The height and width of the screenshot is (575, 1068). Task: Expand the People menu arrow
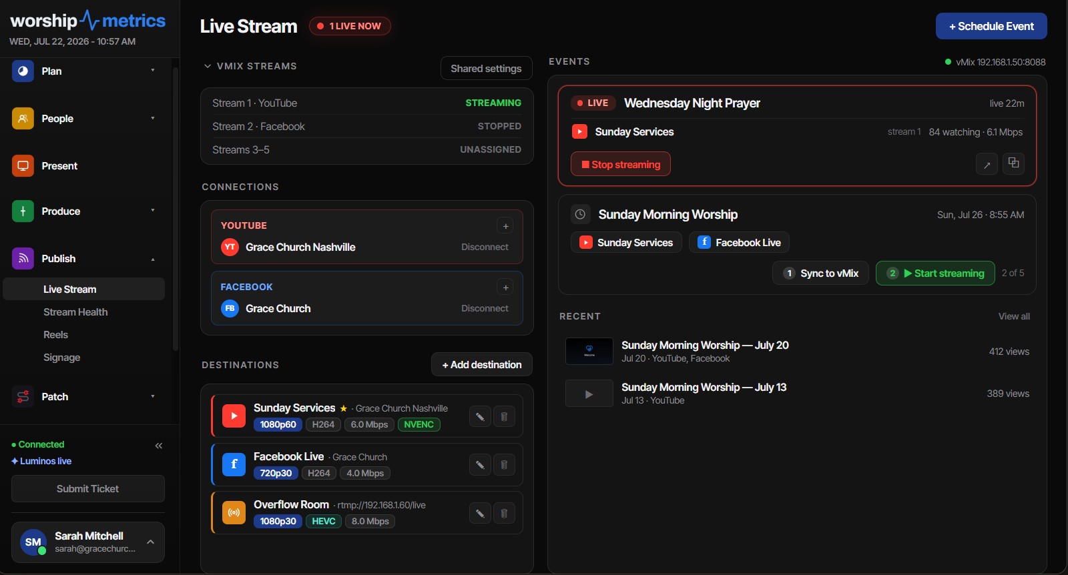[153, 118]
